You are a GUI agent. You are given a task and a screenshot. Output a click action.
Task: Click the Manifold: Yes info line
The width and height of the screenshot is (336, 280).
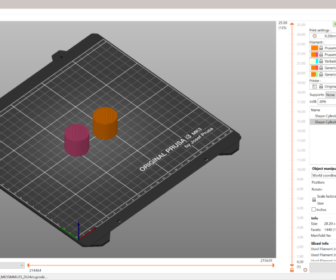coord(321,235)
